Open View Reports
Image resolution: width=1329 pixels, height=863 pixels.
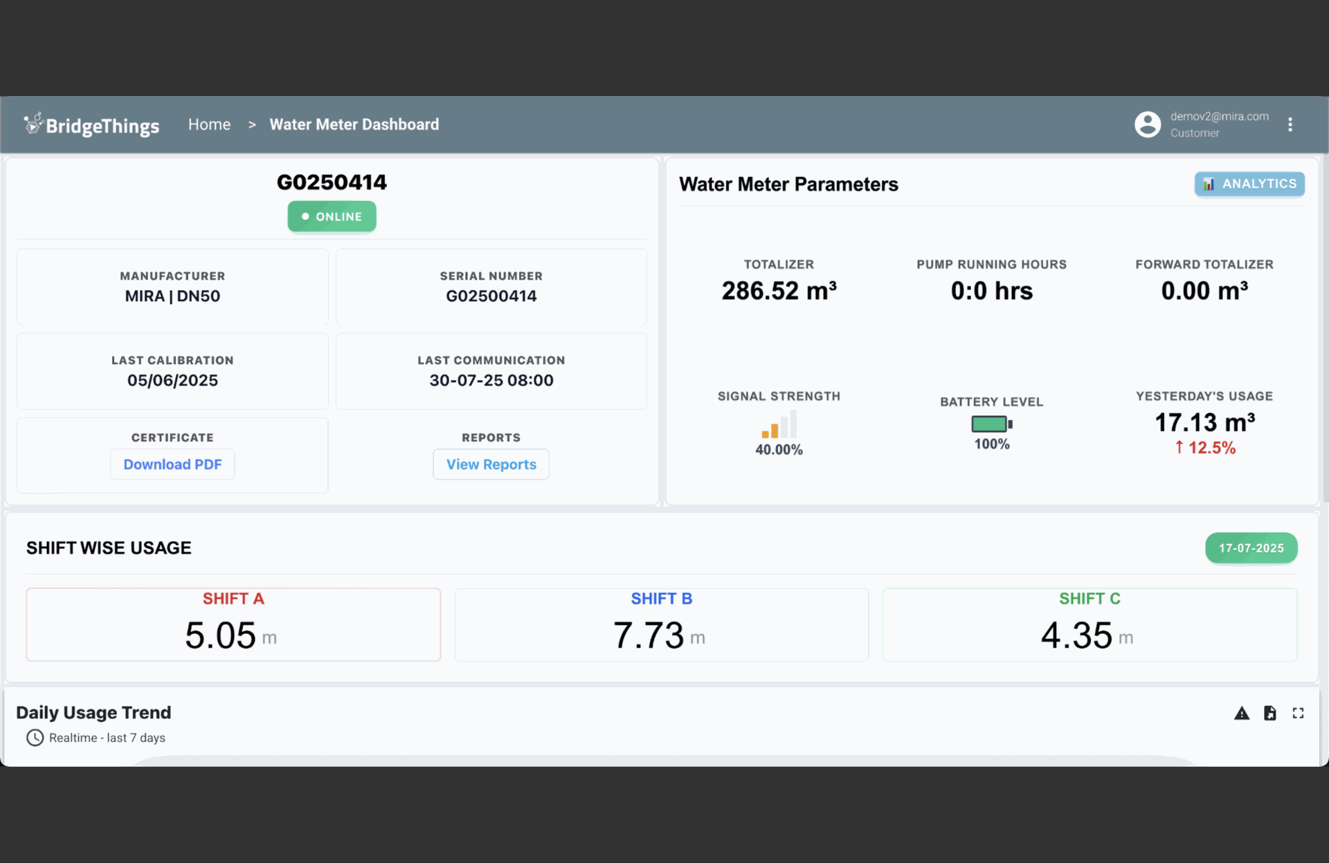[x=491, y=464]
